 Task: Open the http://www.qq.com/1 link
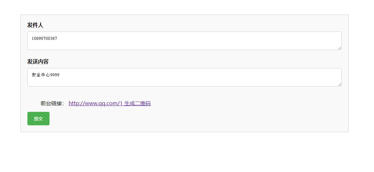point(95,103)
